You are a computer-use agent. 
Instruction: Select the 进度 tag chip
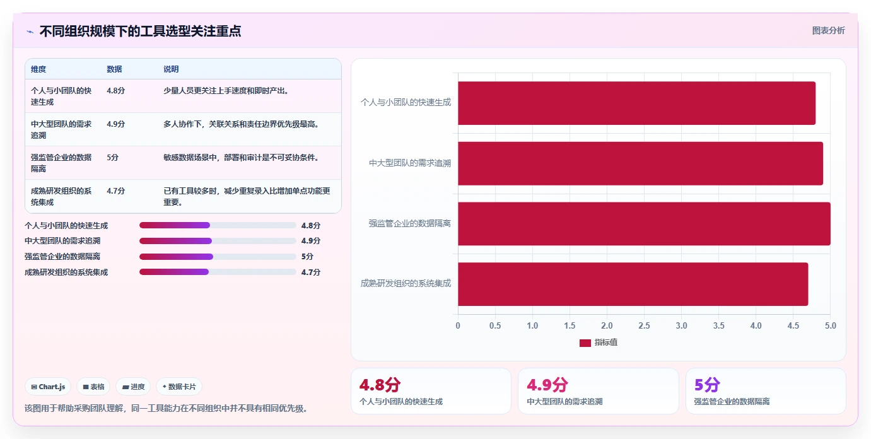coord(133,387)
